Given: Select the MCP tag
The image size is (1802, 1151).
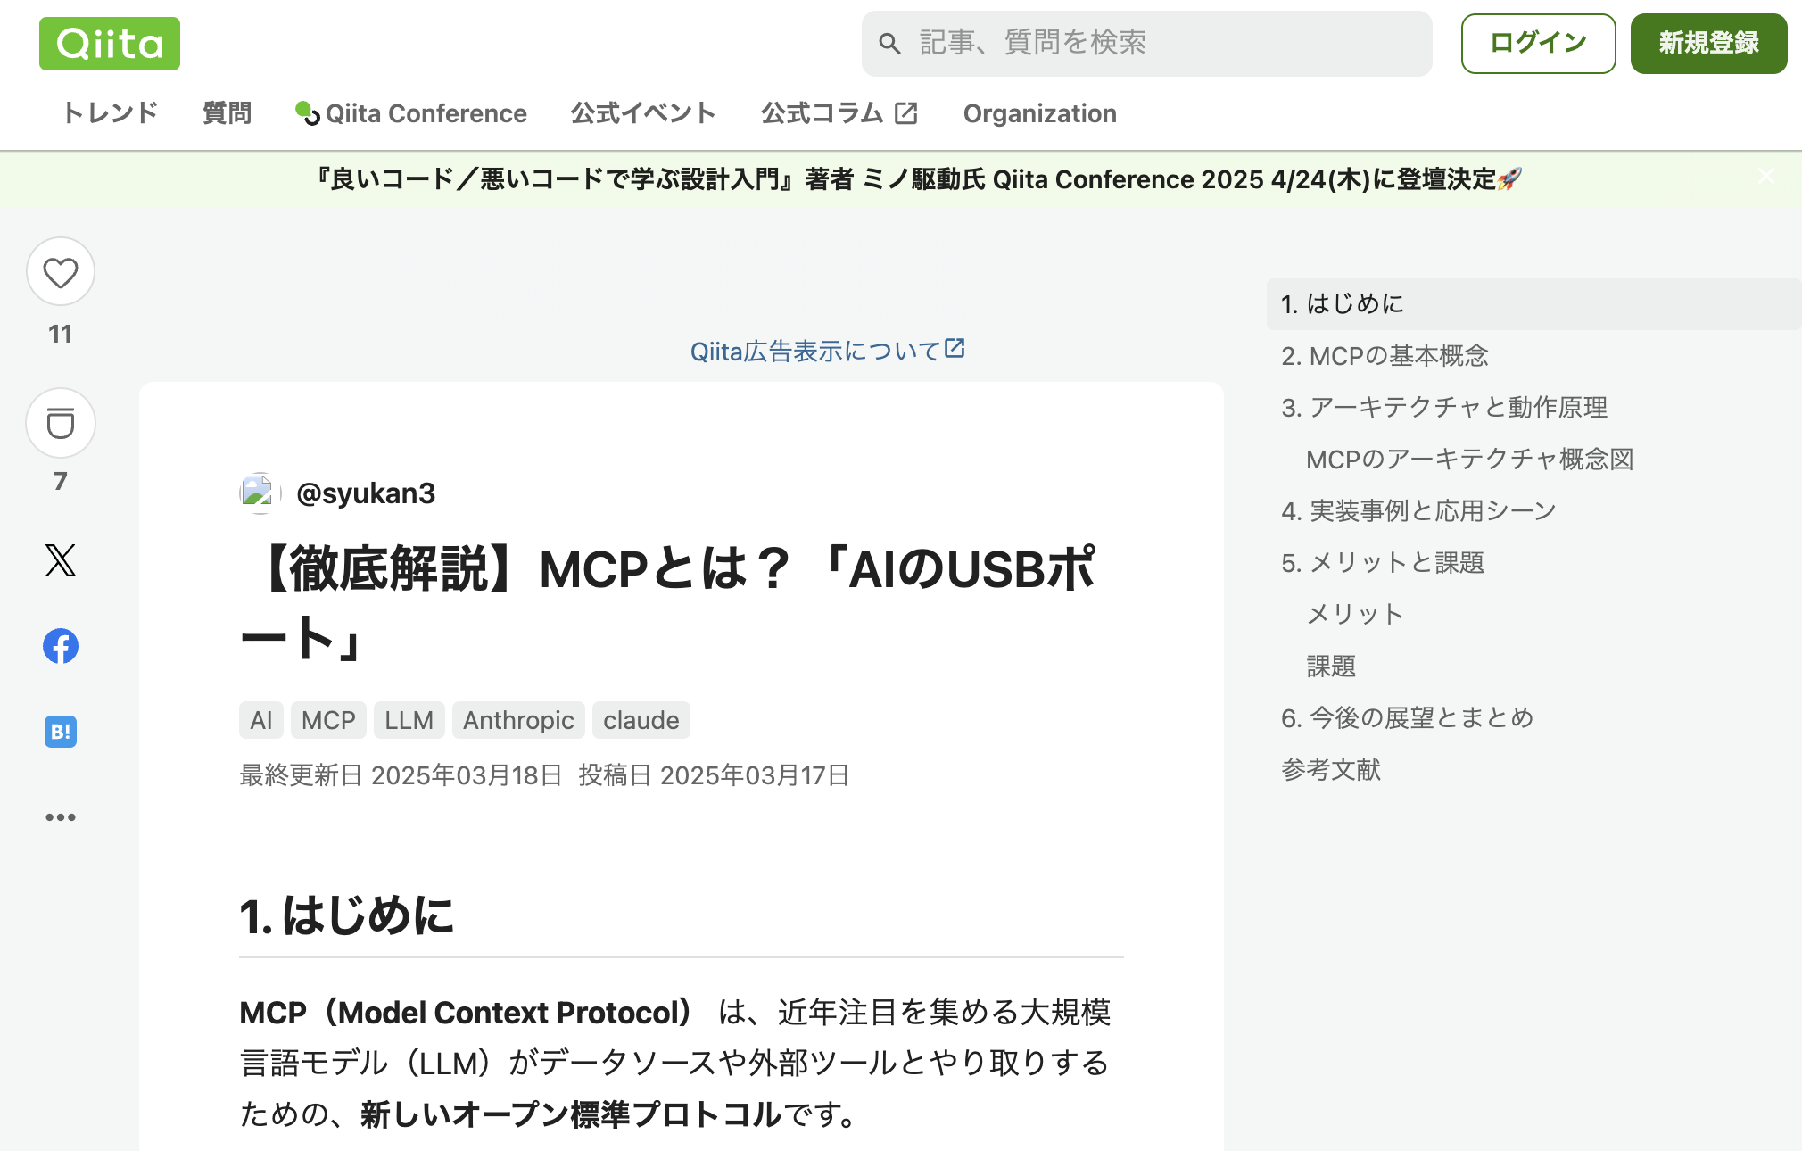Looking at the screenshot, I should pyautogui.click(x=328, y=720).
